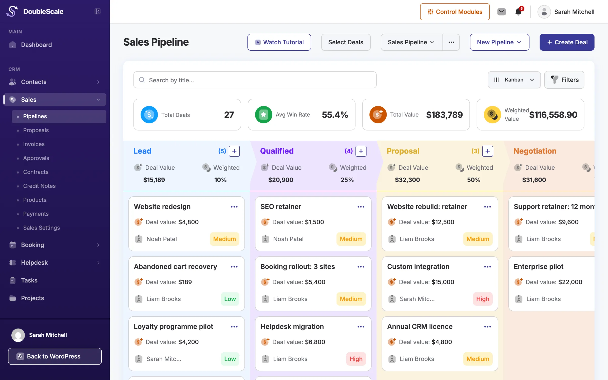Expand the Contacts menu chevron
This screenshot has width=608, height=380.
point(98,82)
